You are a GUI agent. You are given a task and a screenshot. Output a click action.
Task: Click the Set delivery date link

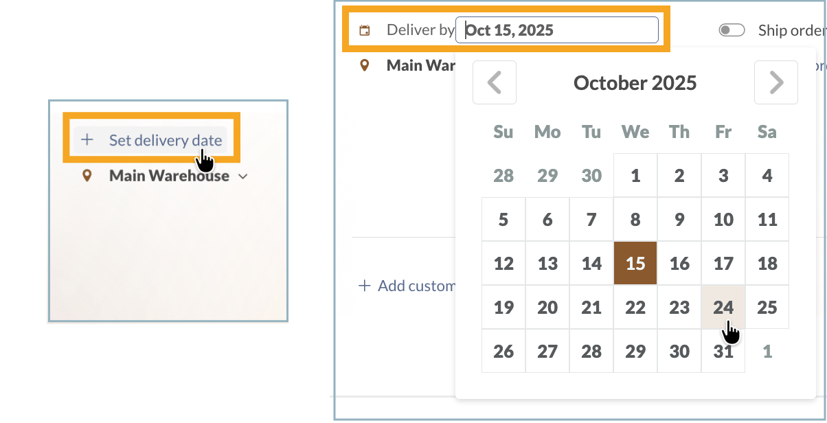pos(165,139)
